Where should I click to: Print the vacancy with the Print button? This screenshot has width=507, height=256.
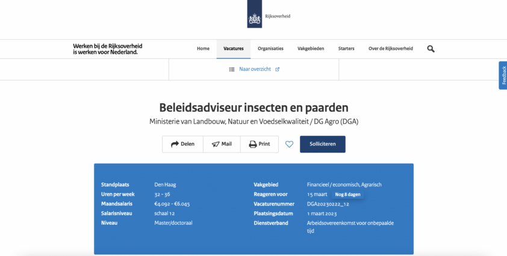[260, 144]
